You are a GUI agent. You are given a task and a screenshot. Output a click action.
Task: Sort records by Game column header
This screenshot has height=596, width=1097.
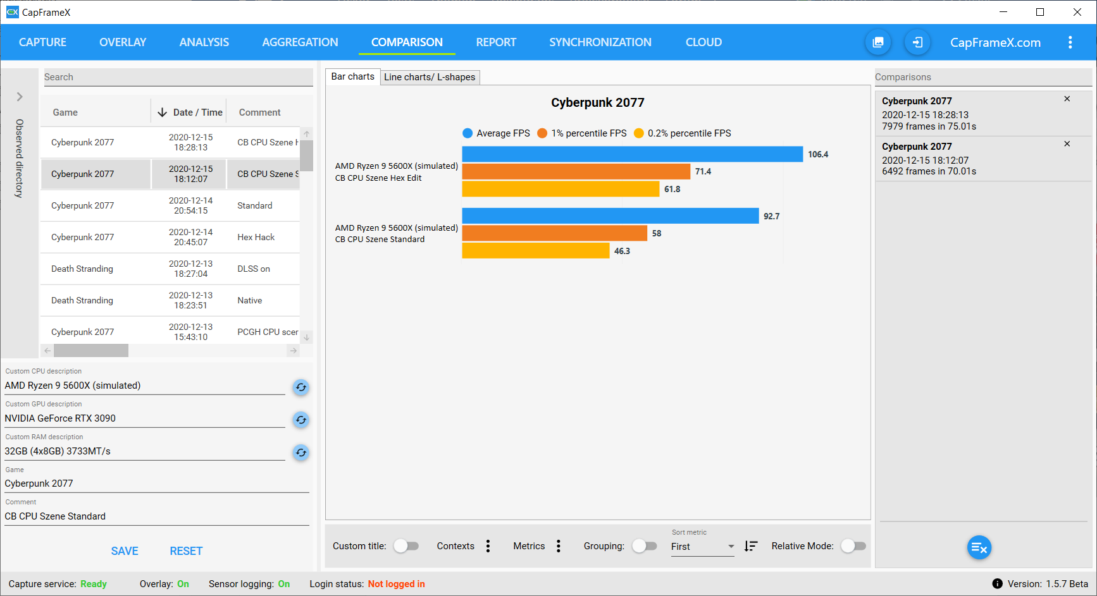tap(65, 113)
